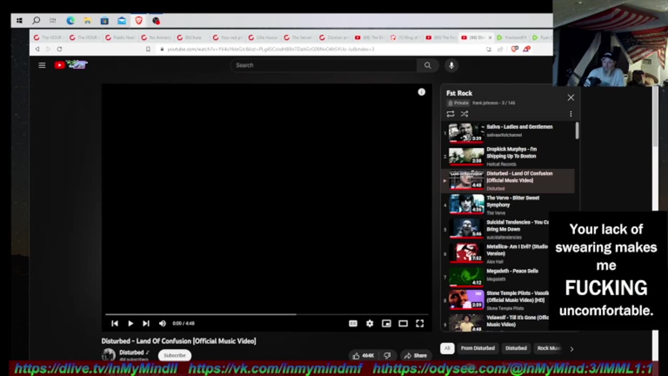Open the Windows Start menu
Screen dimensions: 668x376
(x=19, y=21)
